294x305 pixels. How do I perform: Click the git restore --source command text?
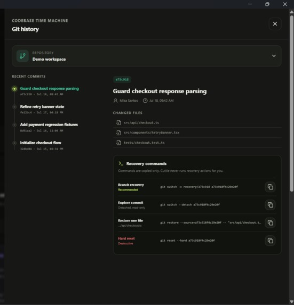coord(211,222)
